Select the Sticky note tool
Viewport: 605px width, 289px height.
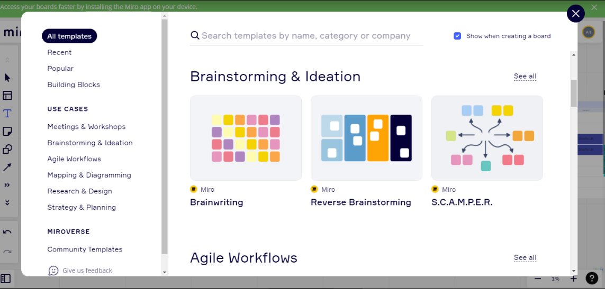coord(7,131)
